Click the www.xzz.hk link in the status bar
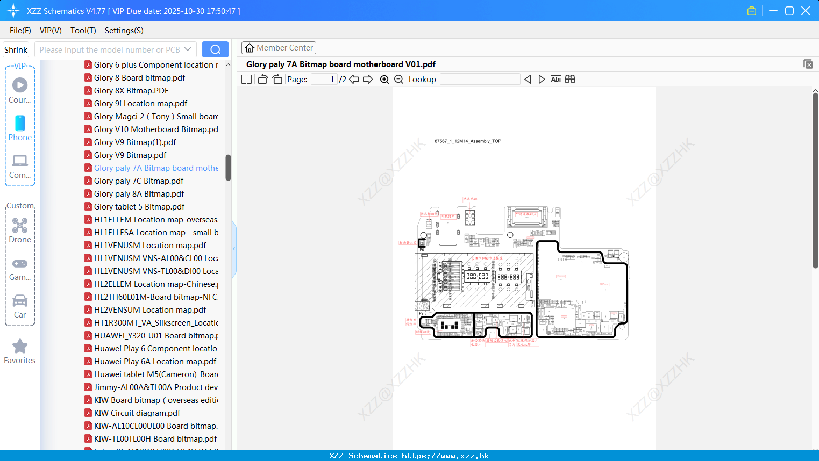This screenshot has height=461, width=819. [x=445, y=456]
